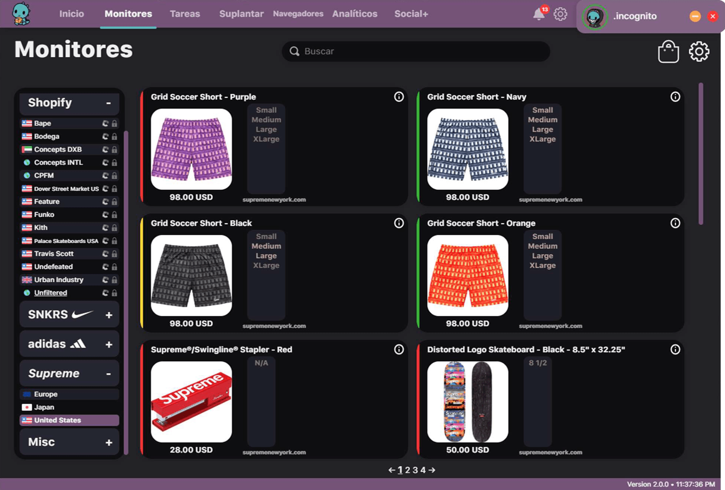Toggle lock for Dover Street Market US
This screenshot has width=725, height=490.
pyautogui.click(x=114, y=188)
